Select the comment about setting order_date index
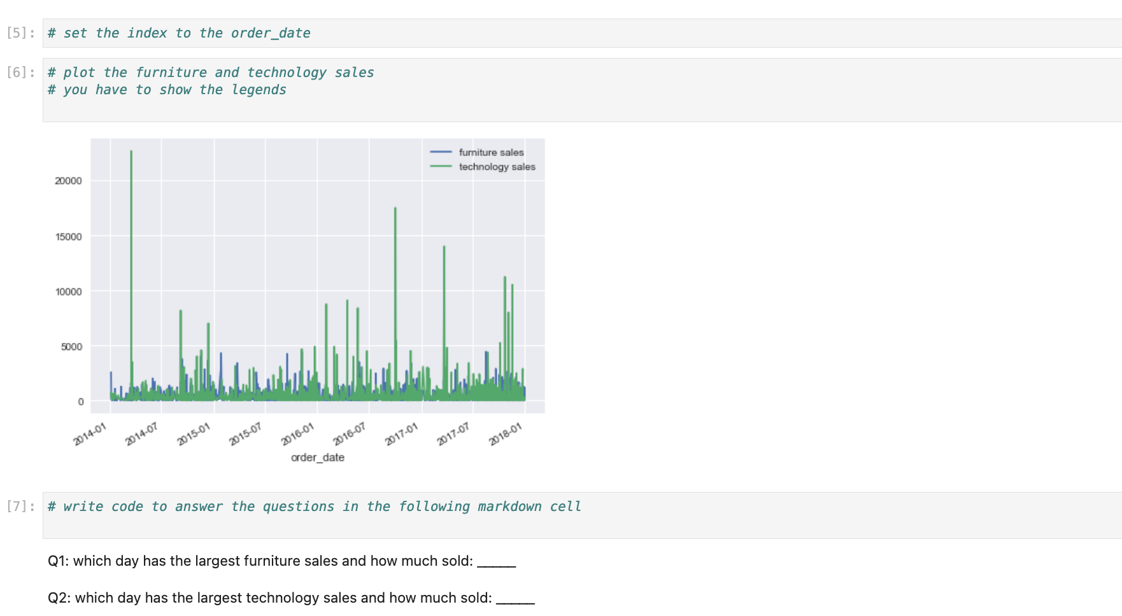This screenshot has height=616, width=1122. coord(178,32)
